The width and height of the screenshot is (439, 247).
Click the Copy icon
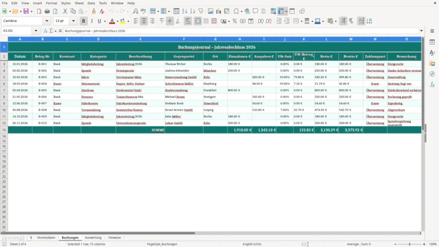73,11
